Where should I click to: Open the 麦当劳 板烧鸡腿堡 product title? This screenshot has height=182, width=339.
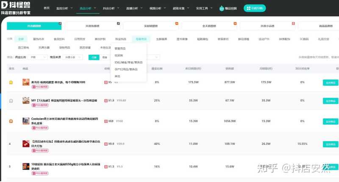pos(58,82)
